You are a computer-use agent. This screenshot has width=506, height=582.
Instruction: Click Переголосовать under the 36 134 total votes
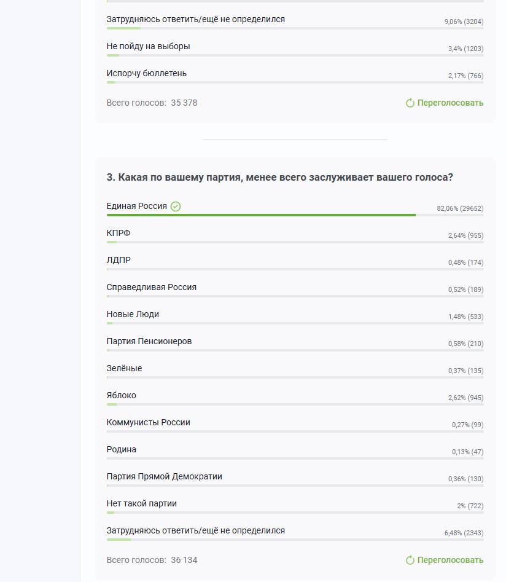click(445, 560)
